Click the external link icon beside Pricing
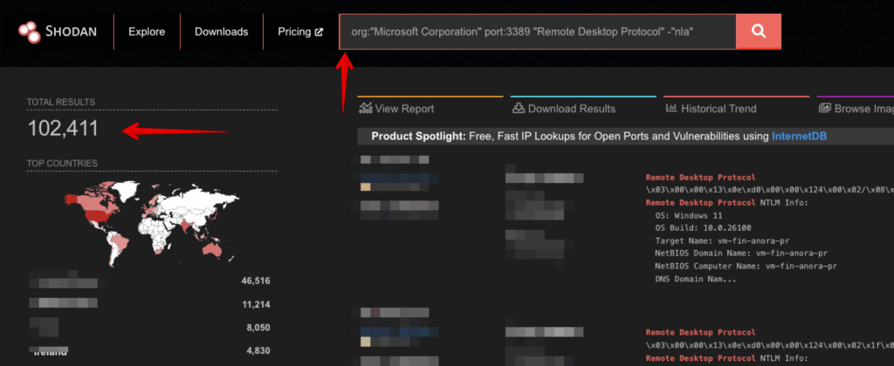The height and width of the screenshot is (366, 894). pos(319,32)
